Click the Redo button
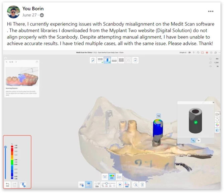 pos(15,185)
